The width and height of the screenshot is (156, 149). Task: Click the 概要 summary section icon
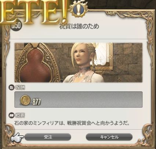point(11,115)
